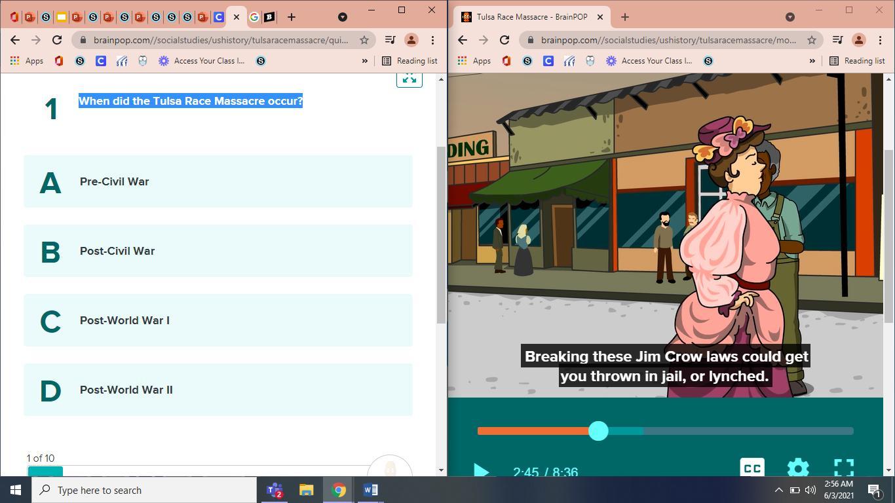
Task: Go back in the left quiz window
Action: click(x=15, y=40)
